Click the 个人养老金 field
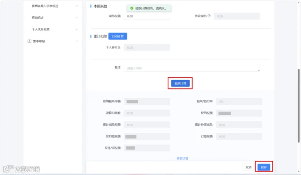Image resolution: width=301 pixels, height=175 pixels. (147, 48)
